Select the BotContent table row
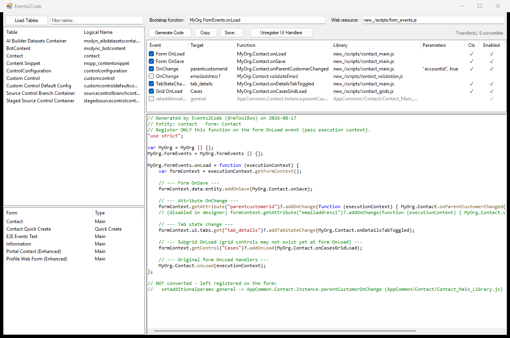This screenshot has height=338, width=510. pos(74,48)
